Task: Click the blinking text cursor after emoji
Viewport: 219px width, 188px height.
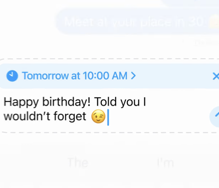Action: (108, 118)
